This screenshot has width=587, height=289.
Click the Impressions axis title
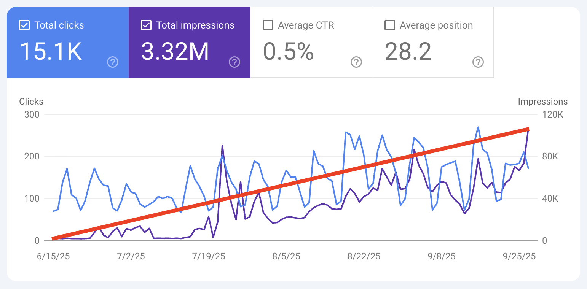pyautogui.click(x=543, y=102)
